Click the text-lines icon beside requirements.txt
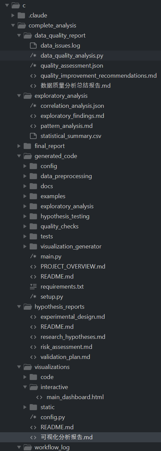 (33, 287)
